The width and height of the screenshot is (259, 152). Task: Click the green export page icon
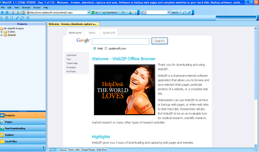[122, 12]
